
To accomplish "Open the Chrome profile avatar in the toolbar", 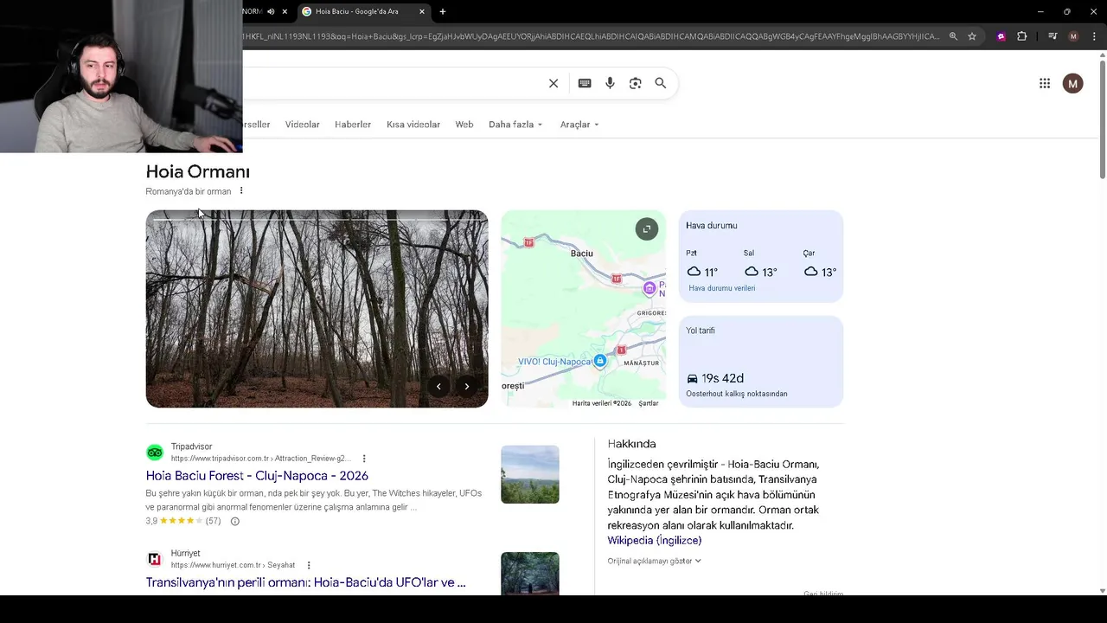I will (x=1073, y=36).
